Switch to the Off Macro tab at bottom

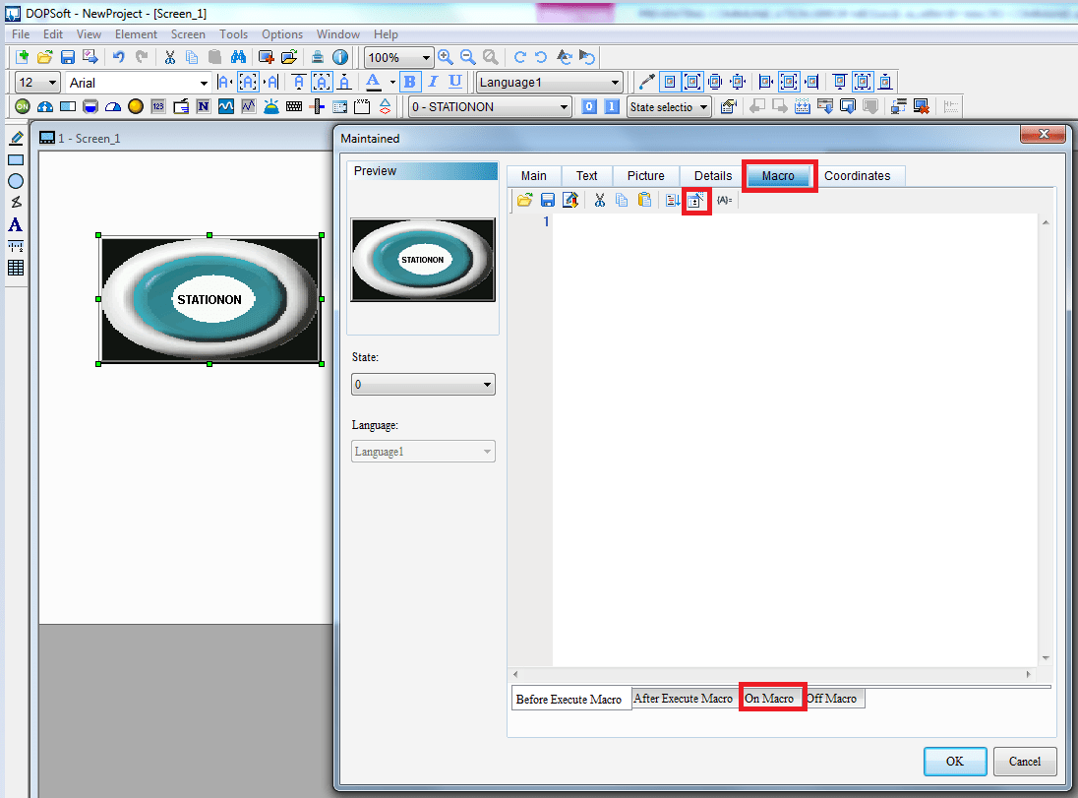832,698
